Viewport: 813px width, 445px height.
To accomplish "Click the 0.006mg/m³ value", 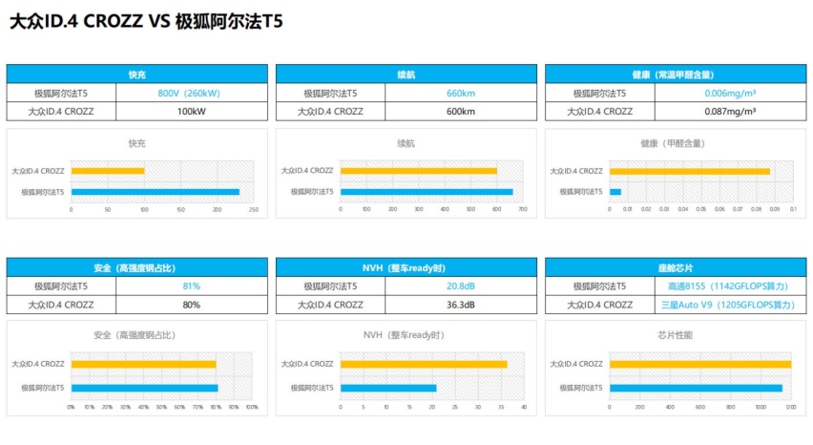I will [x=730, y=94].
